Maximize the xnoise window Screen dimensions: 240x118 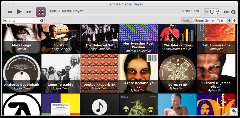click(14, 4)
